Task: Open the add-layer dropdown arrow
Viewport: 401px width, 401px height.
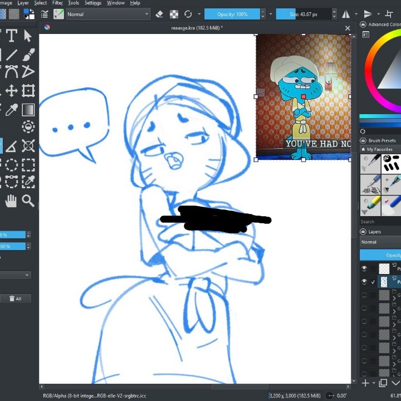Action: pos(374,383)
